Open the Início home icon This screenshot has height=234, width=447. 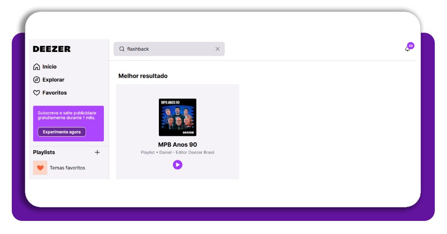pos(37,67)
